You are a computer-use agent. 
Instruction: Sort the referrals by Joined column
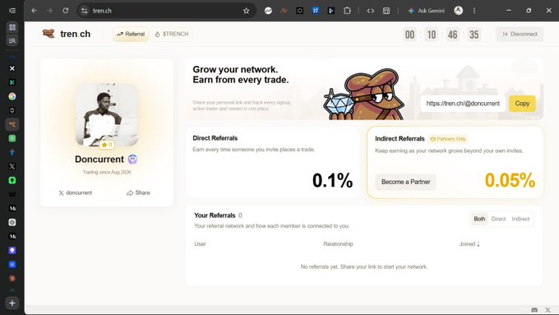click(x=469, y=244)
